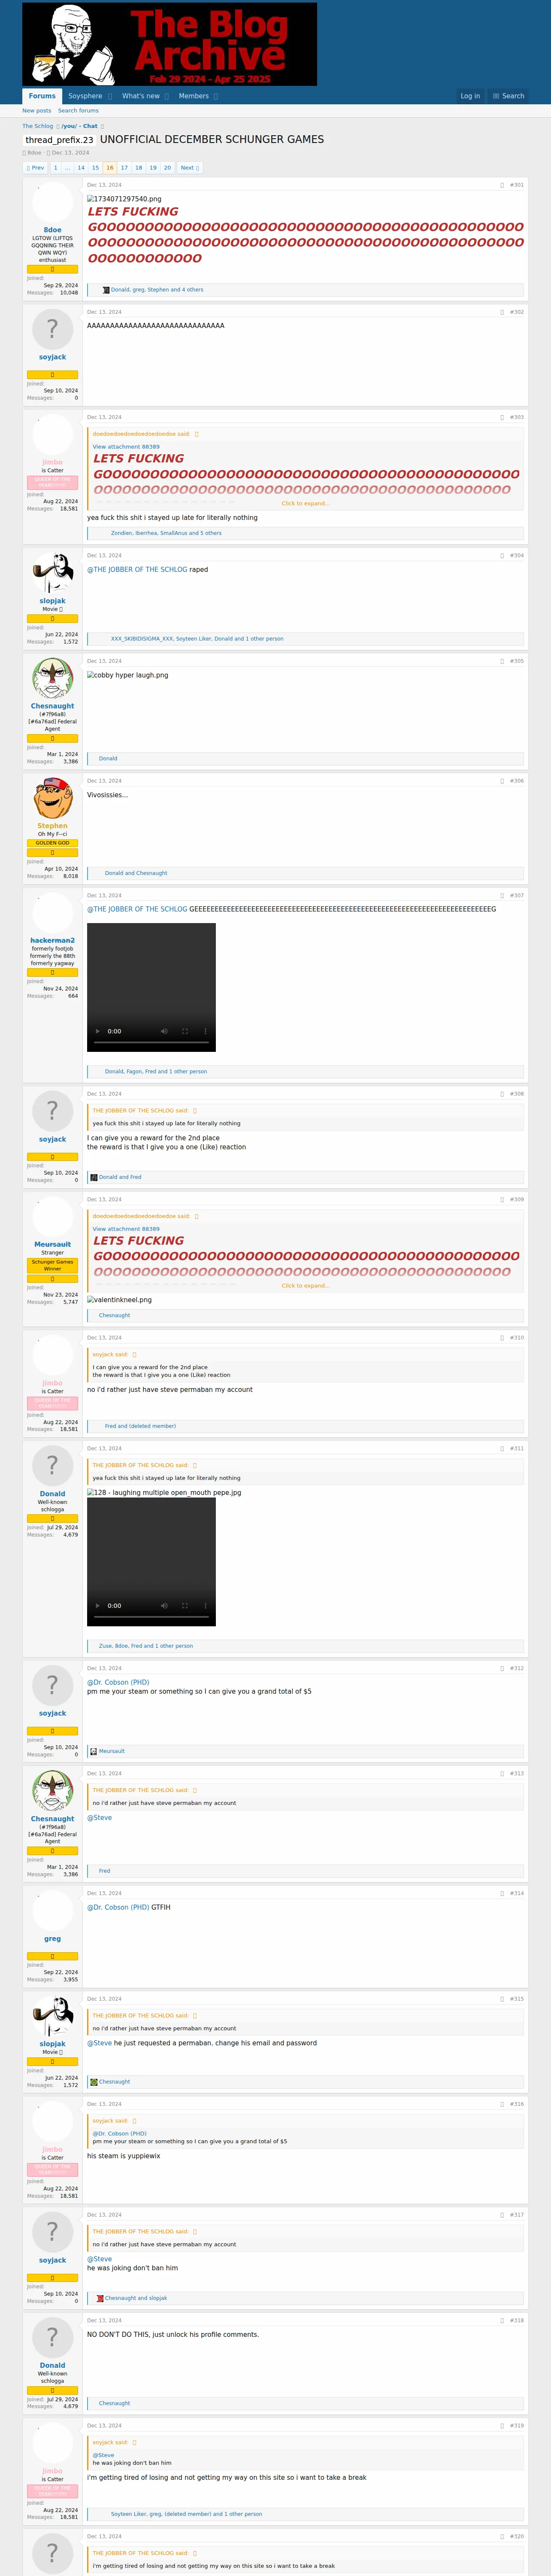Expand the Soysphere nav dropdown arrow
551x2576 pixels.
110,96
